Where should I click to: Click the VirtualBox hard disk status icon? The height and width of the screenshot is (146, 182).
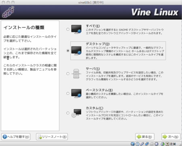pos(133,144)
